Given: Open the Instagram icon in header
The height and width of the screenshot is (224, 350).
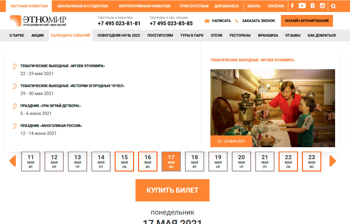Looking at the screenshot, I should click(322, 6).
